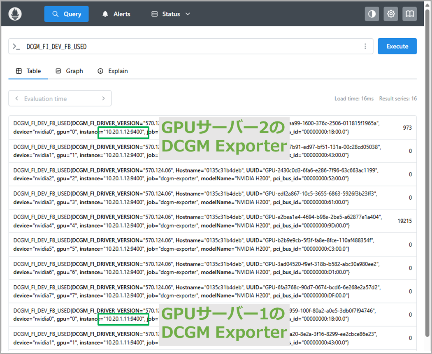Open the Explain tab
Screen dimensions: 432x354
point(113,71)
